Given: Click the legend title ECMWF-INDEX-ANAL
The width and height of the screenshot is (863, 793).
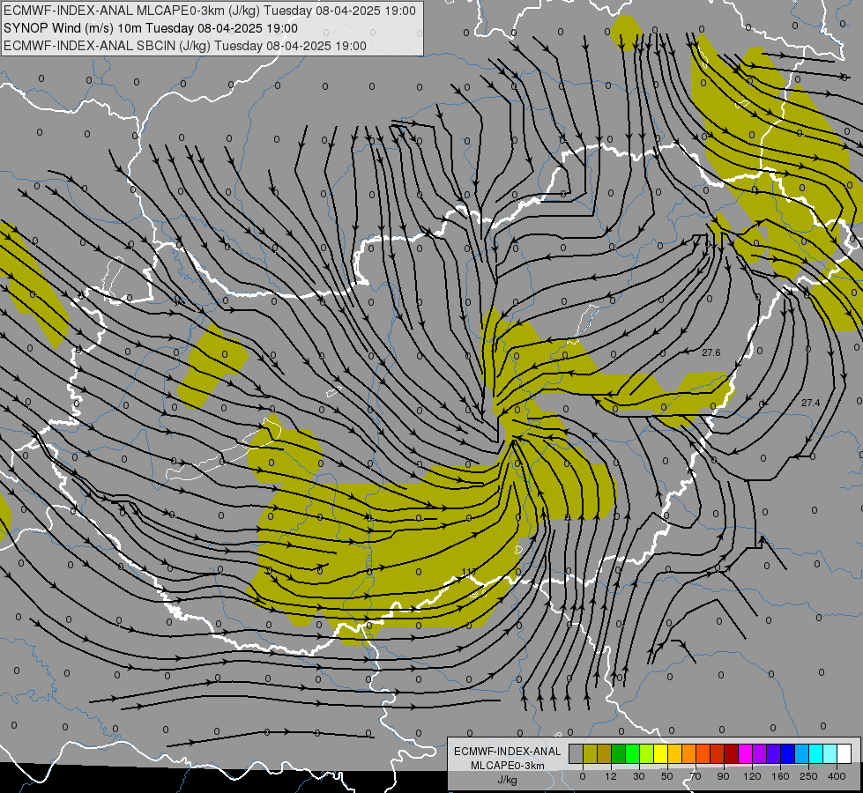Looking at the screenshot, I should [x=508, y=752].
